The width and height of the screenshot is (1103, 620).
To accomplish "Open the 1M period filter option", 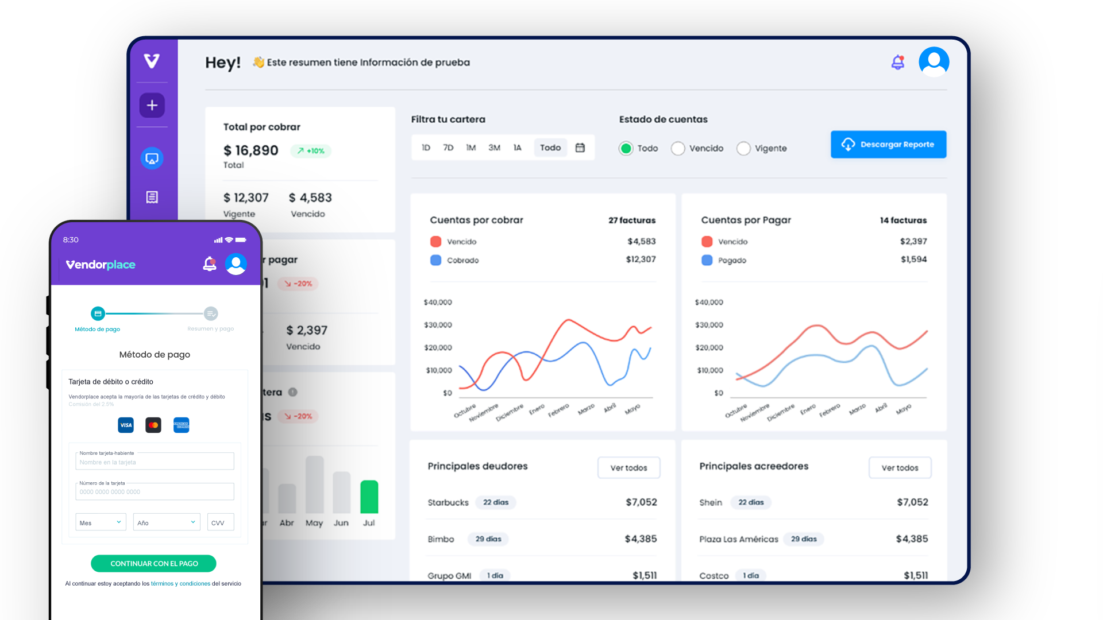I will (471, 148).
